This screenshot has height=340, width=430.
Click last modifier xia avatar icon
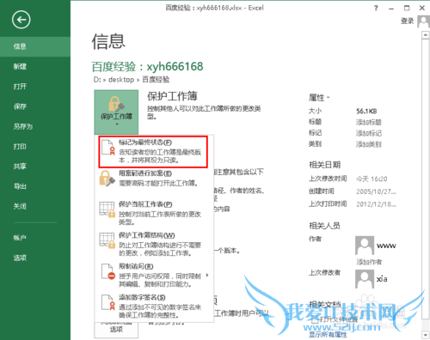pos(365,279)
